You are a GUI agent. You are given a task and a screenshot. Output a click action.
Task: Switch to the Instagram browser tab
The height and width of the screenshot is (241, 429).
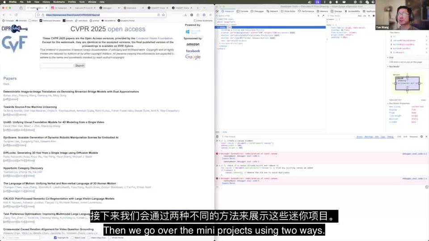coord(60,8)
